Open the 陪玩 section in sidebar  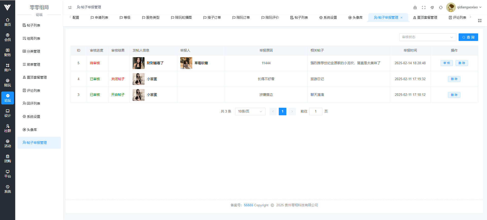(8, 83)
